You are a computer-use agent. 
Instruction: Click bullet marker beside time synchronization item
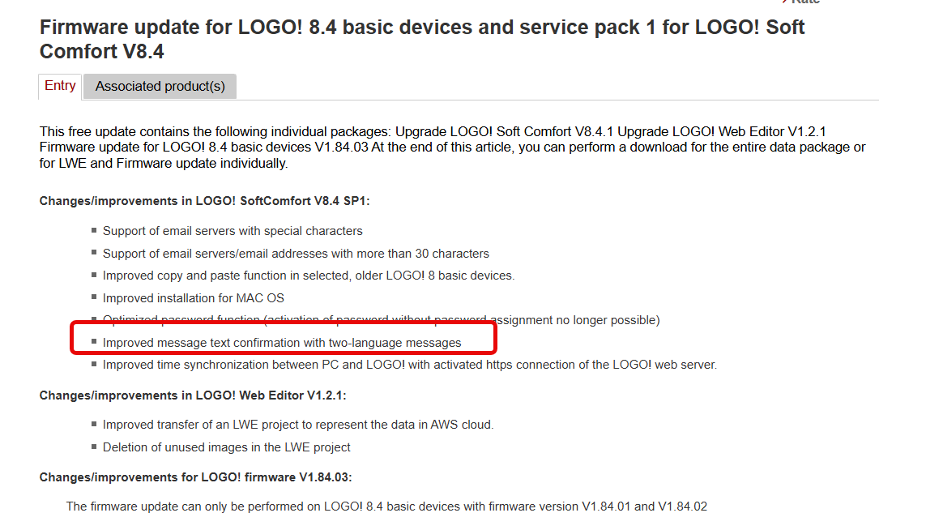pos(94,364)
